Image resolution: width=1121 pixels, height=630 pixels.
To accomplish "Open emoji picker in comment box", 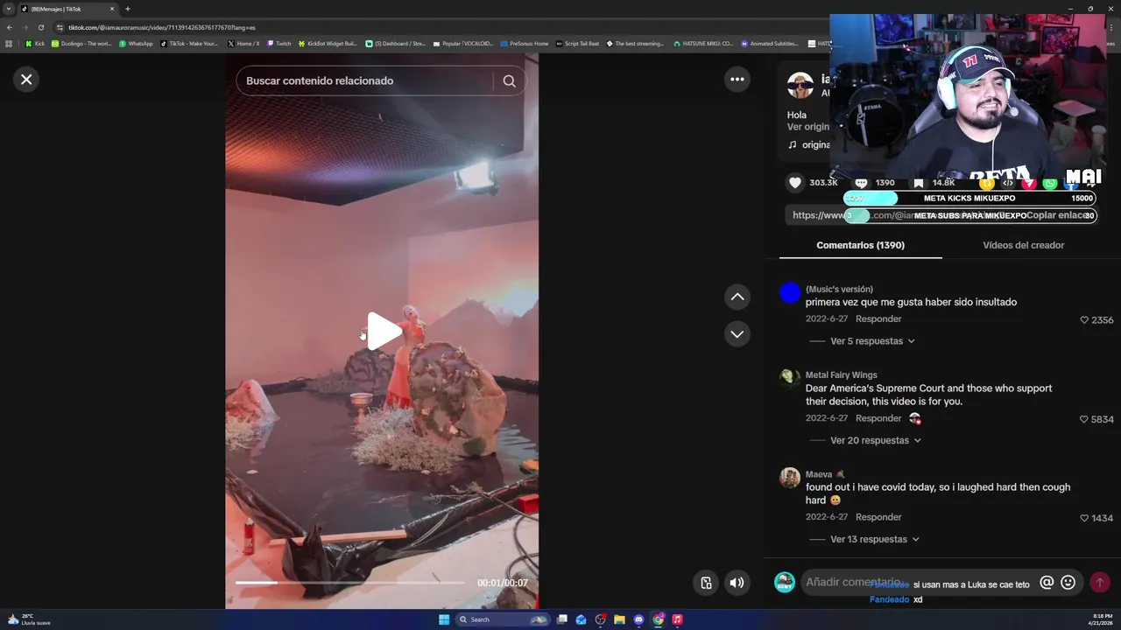I will click(x=1068, y=582).
